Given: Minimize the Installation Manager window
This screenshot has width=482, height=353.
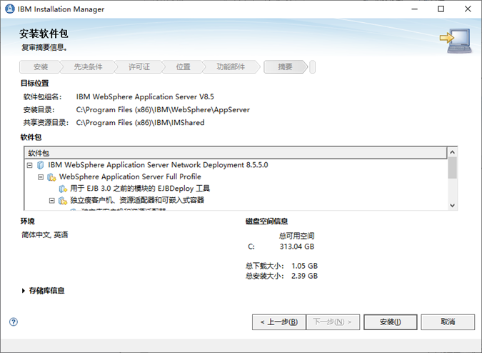Looking at the screenshot, I should pyautogui.click(x=415, y=9).
